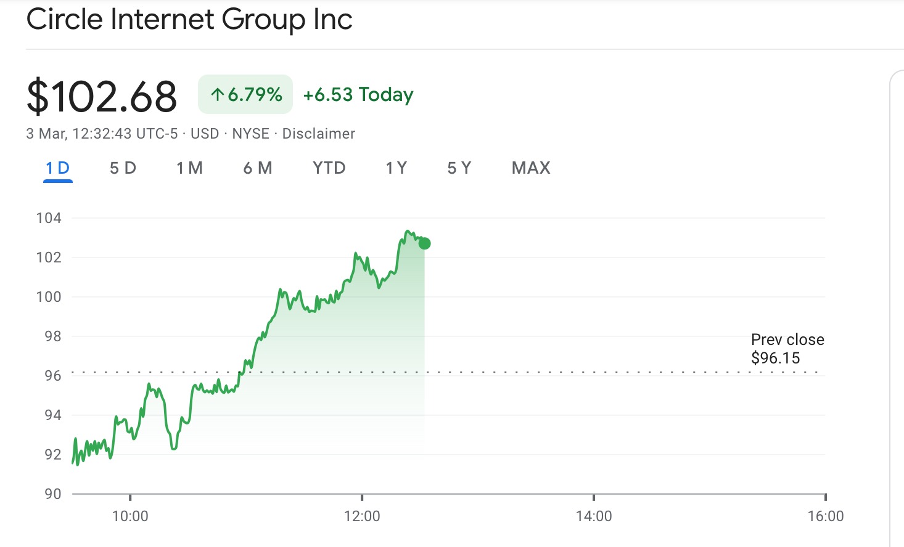Open the 1M chart view
Screen dimensions: 904x547
click(189, 168)
